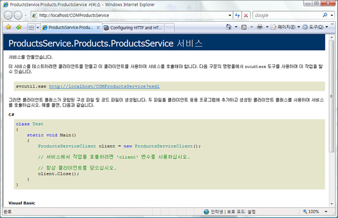
Task: Click the Home icon in the command bar
Action: click(229, 27)
